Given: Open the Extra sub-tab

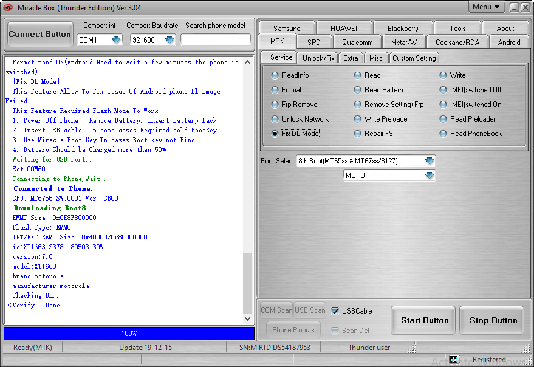Looking at the screenshot, I should coord(351,58).
